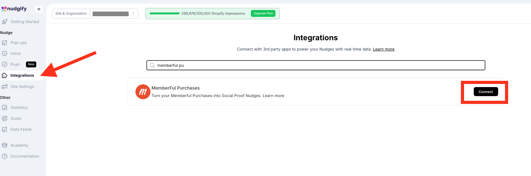Connect MemberFul Purchases integration
The image size is (531, 176).
[x=486, y=92]
